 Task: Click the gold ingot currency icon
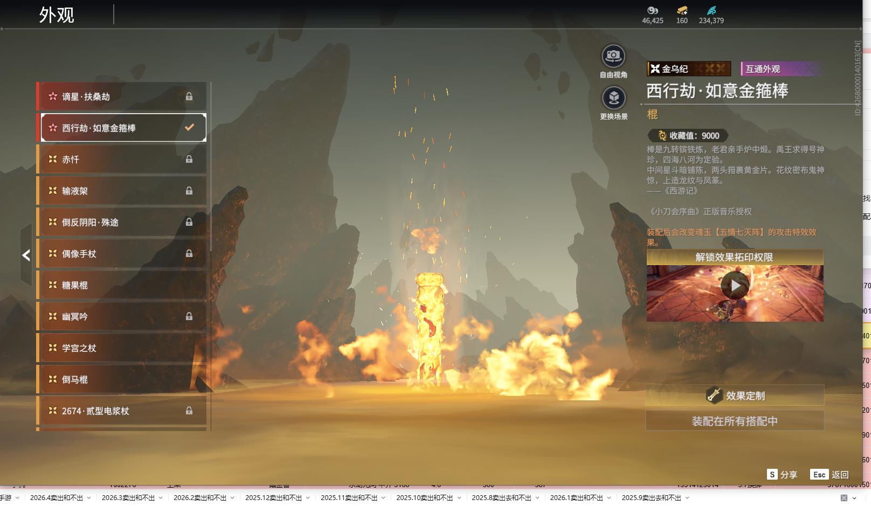click(x=682, y=10)
